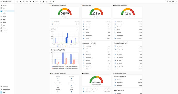Click Strom icon in Haus-Zähler card
The image size is (178, 94).
point(84,30)
